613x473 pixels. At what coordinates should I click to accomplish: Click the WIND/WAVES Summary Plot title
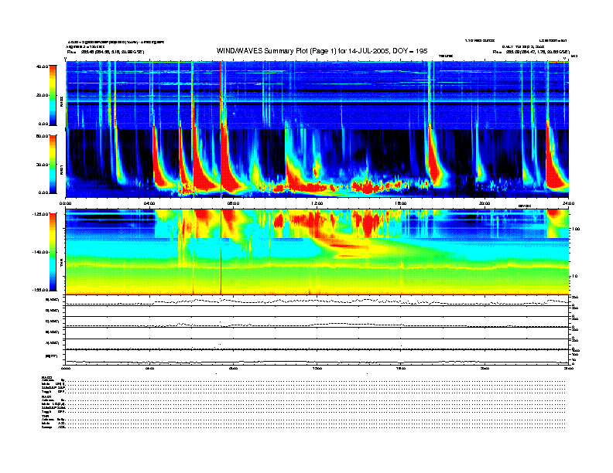[322, 51]
